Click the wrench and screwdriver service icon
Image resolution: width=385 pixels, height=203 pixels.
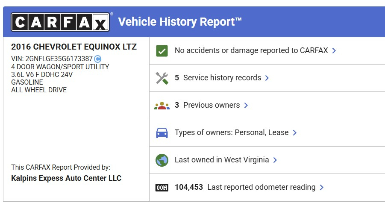(162, 78)
